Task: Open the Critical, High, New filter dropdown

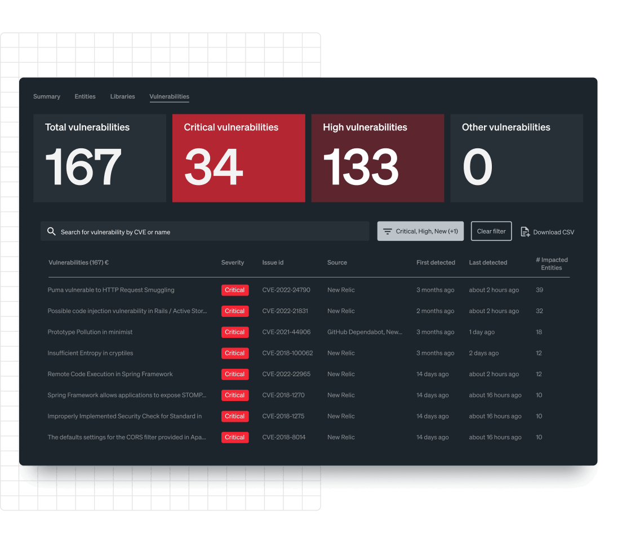Action: tap(420, 231)
